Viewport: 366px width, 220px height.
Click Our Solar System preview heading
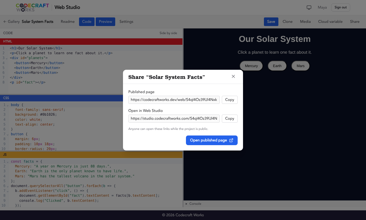(x=275, y=39)
